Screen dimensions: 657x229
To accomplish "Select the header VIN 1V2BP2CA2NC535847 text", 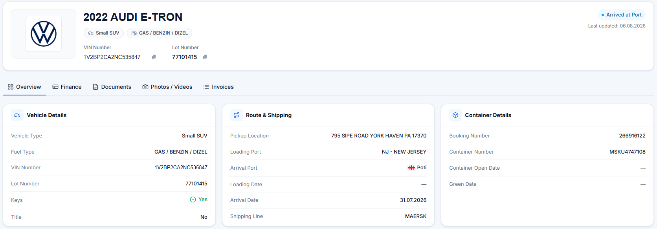I will [112, 57].
